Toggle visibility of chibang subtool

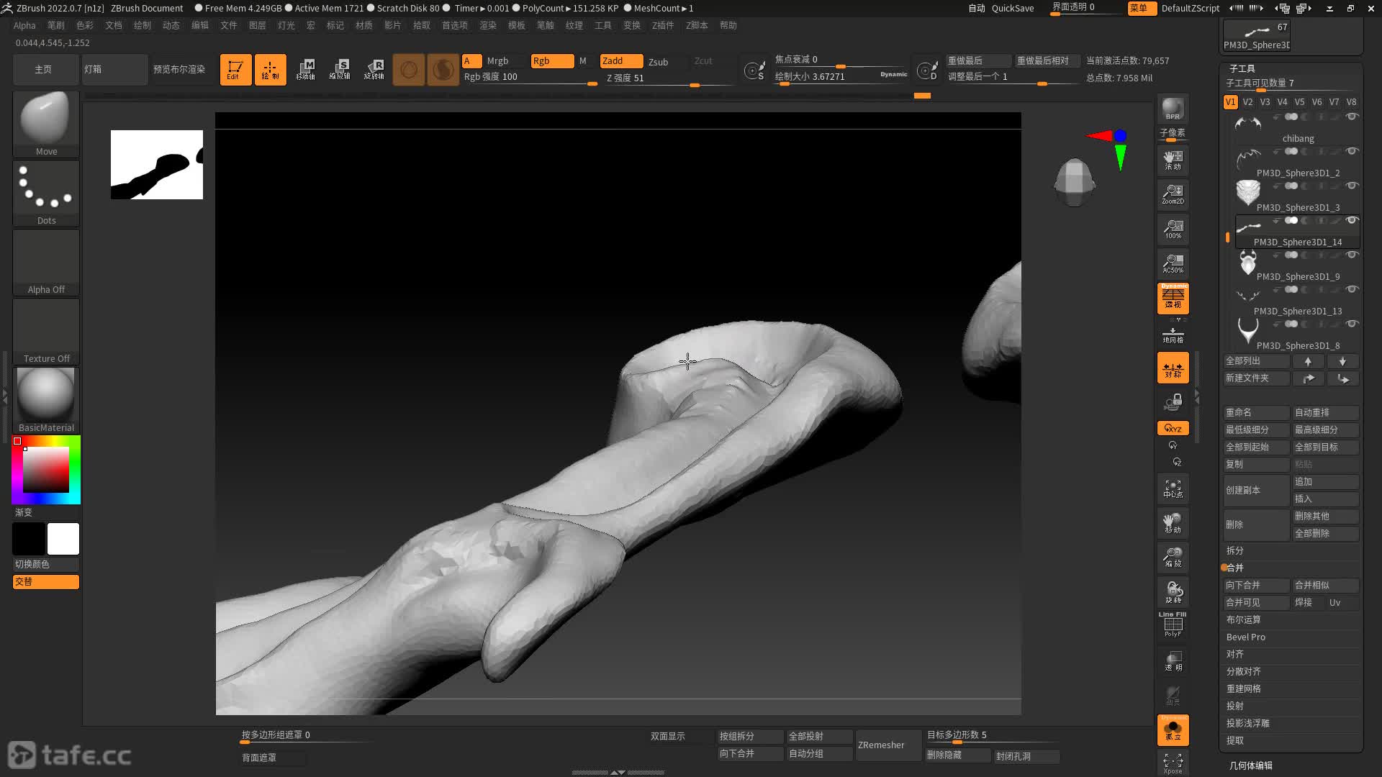click(1352, 117)
